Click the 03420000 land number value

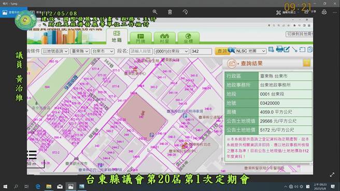pos(270,103)
